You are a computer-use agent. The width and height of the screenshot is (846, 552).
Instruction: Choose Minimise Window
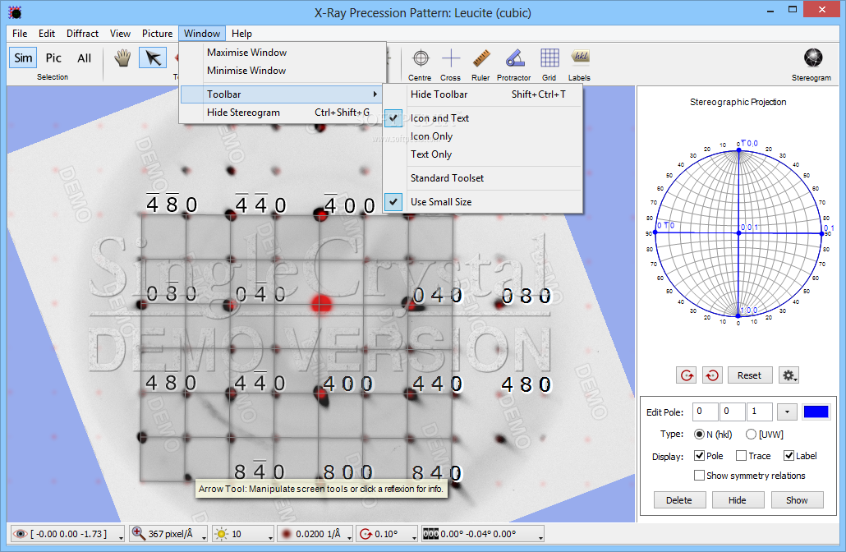pos(283,71)
